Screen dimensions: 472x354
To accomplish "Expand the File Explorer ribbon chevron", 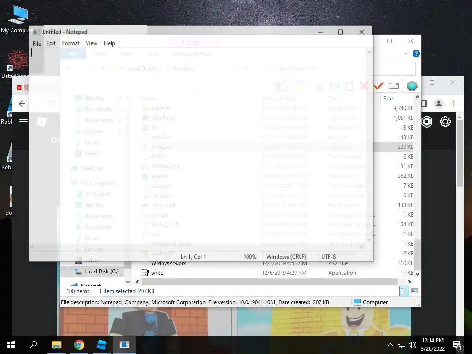I will 406,53.
